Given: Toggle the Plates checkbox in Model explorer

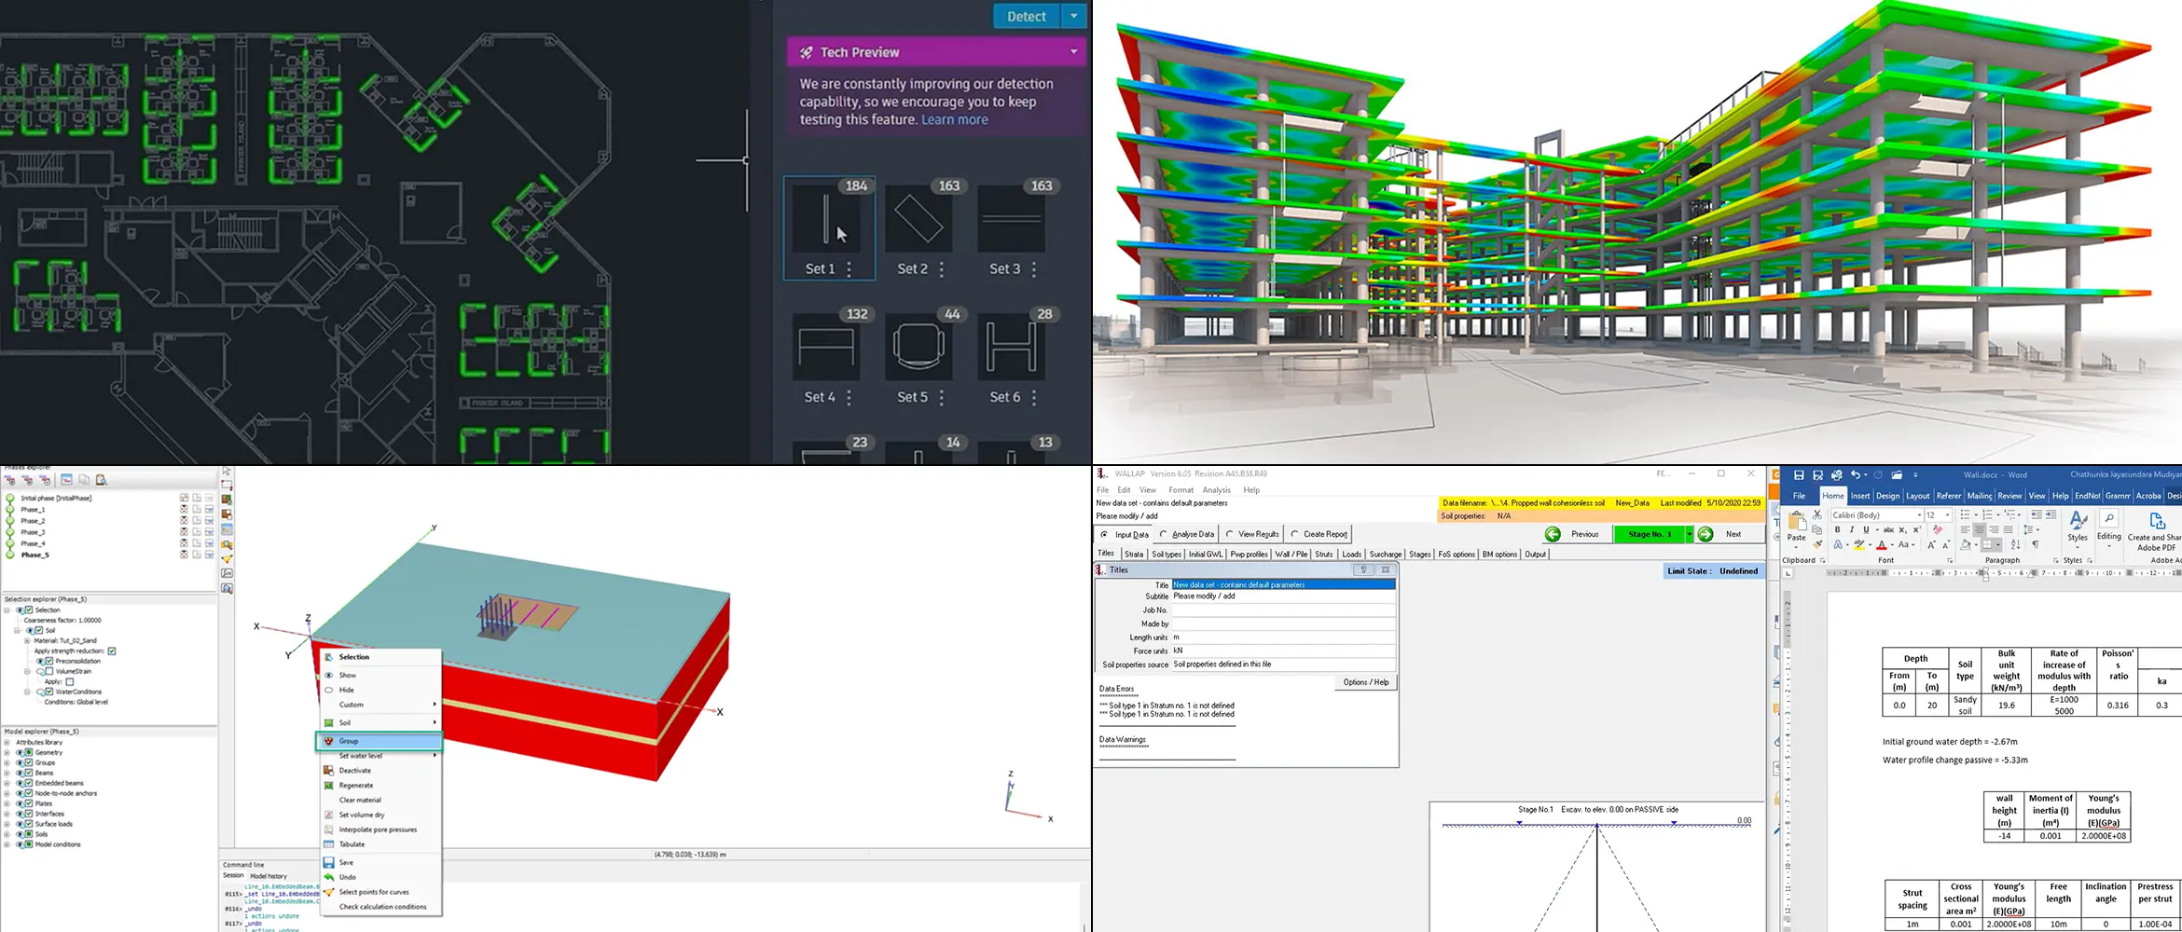Looking at the screenshot, I should [x=29, y=803].
